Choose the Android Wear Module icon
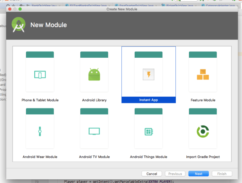The height and width of the screenshot is (183, 242). pos(40,131)
